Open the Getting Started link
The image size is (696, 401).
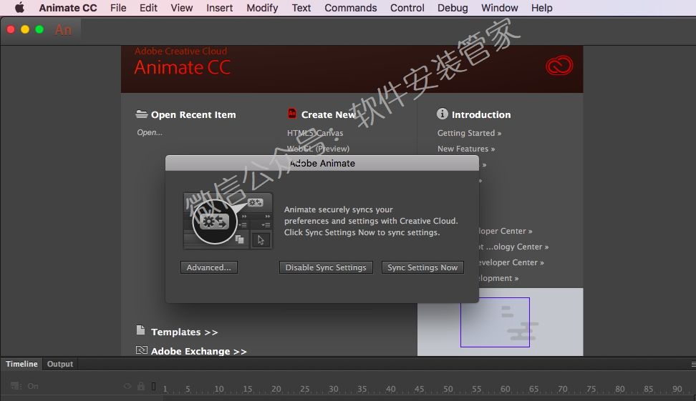point(469,133)
